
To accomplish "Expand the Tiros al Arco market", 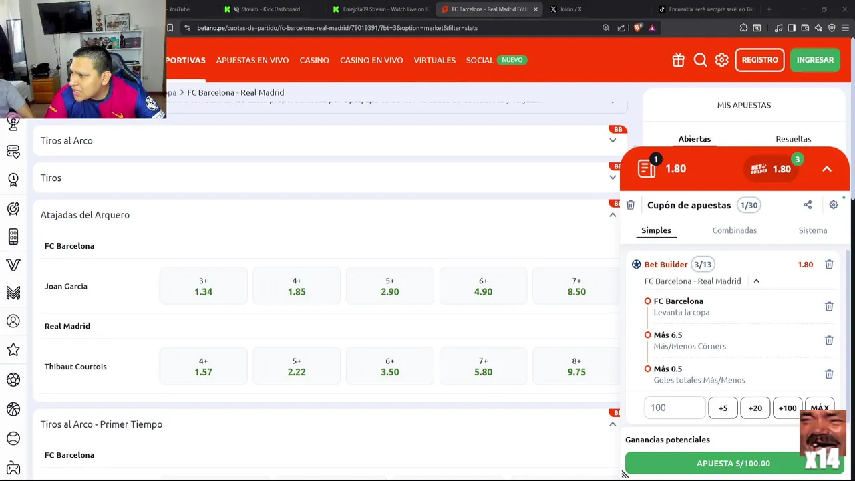I will pyautogui.click(x=613, y=140).
